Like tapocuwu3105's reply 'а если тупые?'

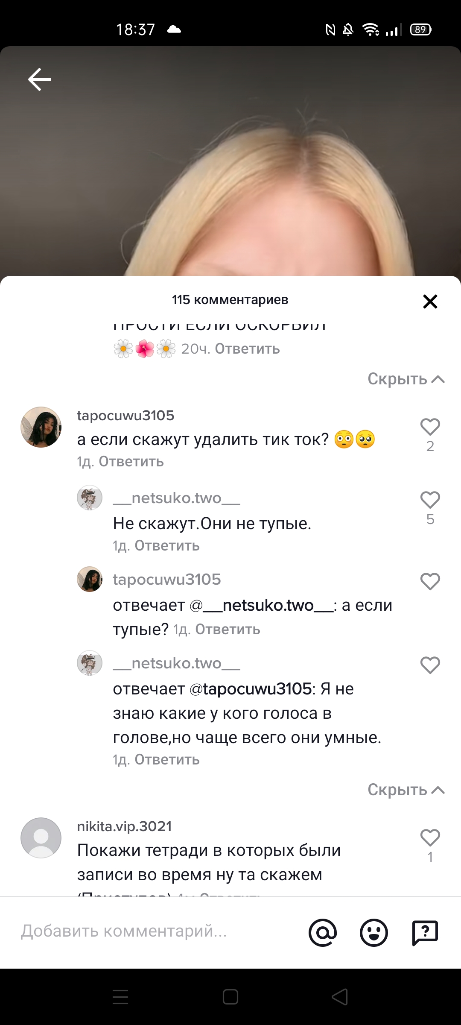(x=430, y=581)
